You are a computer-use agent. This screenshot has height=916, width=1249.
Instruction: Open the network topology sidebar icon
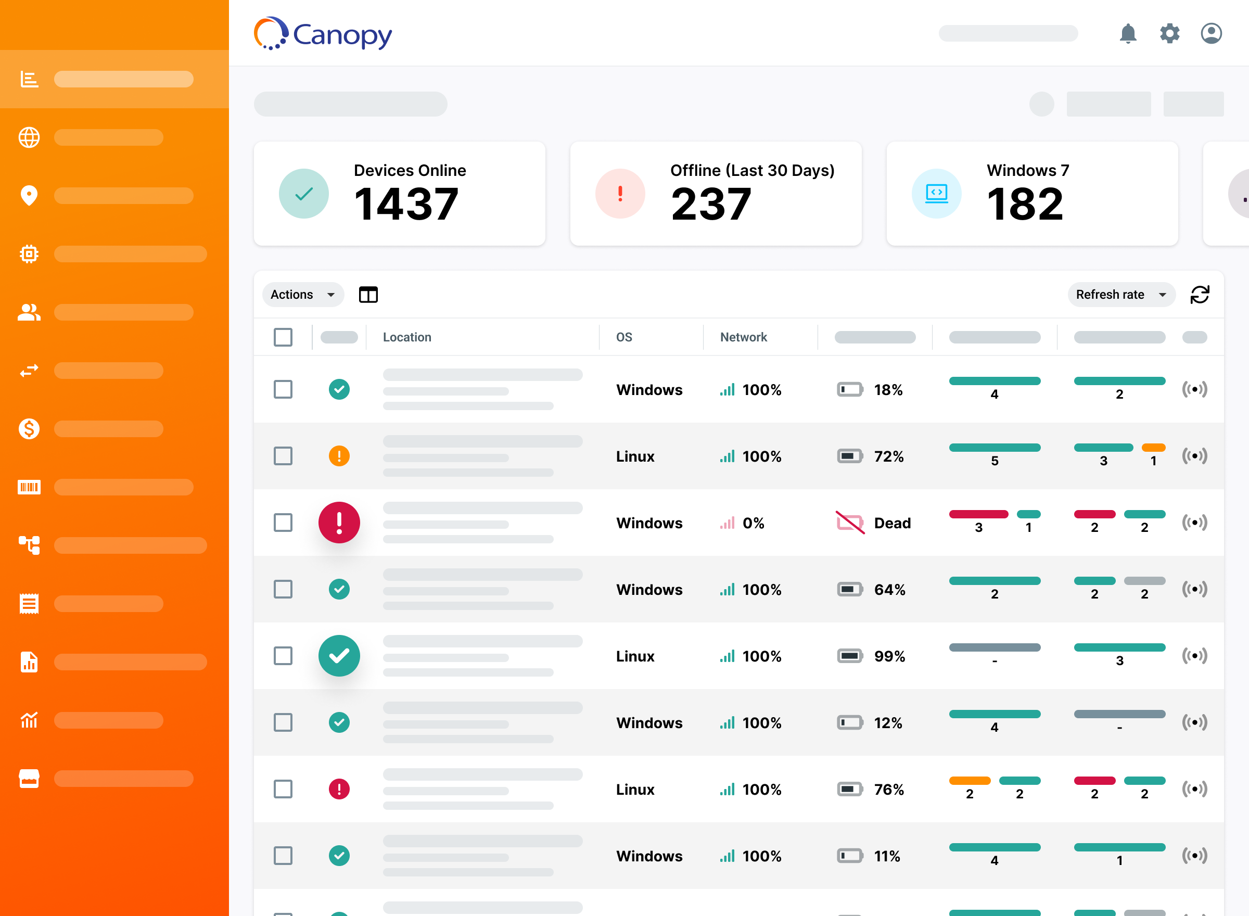point(29,545)
